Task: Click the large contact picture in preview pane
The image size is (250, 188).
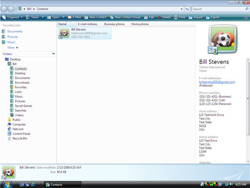Action: pyautogui.click(x=223, y=39)
